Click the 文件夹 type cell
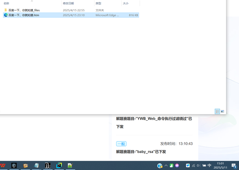This screenshot has height=170, width=239. click(x=100, y=10)
